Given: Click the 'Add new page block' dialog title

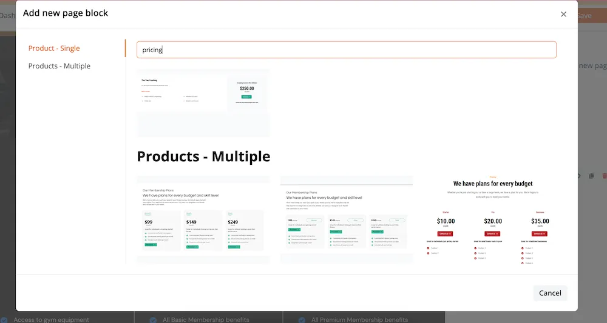Looking at the screenshot, I should pyautogui.click(x=66, y=13).
